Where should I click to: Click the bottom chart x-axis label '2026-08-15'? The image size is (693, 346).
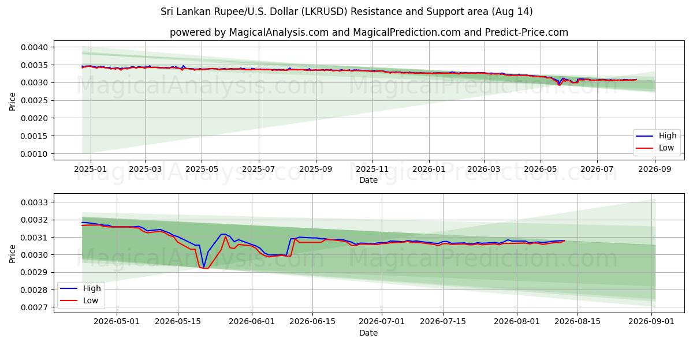click(x=578, y=323)
